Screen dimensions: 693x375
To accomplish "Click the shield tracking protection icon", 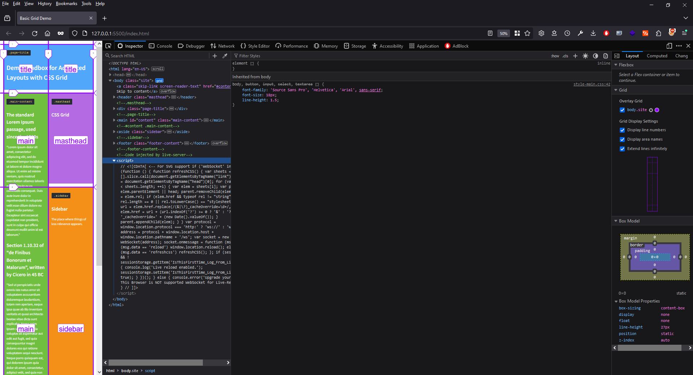I will click(x=75, y=34).
